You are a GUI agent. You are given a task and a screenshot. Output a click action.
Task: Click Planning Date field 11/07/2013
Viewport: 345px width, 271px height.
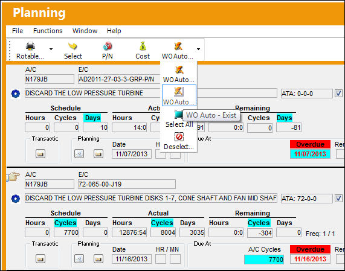pos(132,154)
